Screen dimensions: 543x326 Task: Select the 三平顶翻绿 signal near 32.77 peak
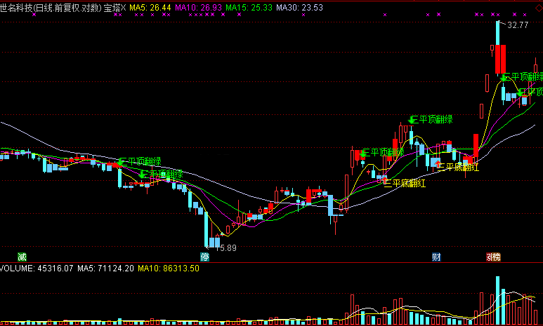[523, 76]
